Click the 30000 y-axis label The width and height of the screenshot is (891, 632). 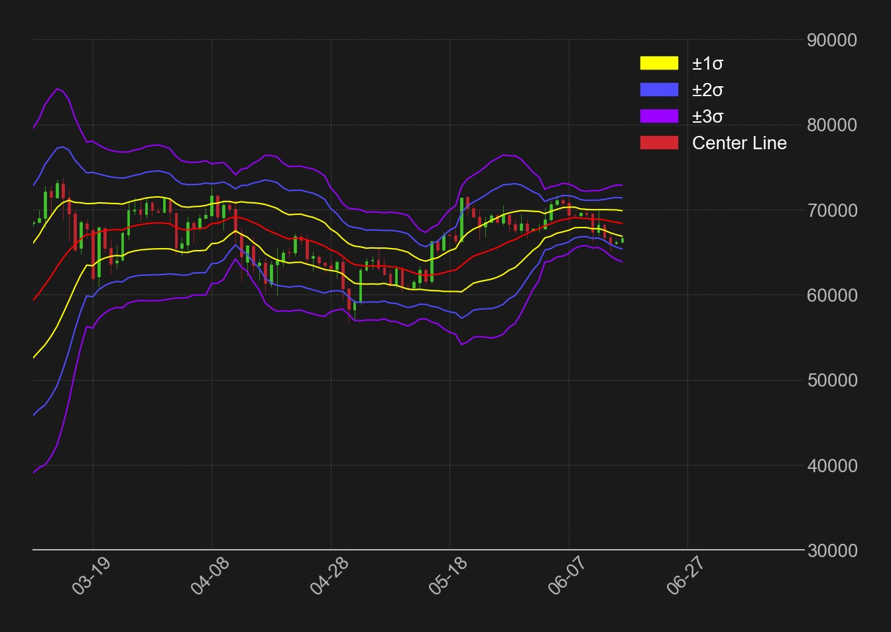(831, 551)
